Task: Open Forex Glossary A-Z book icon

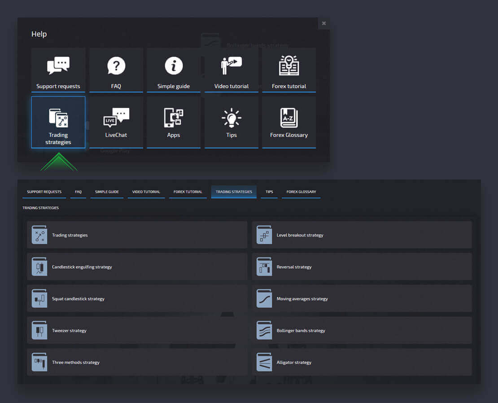Action: [289, 118]
